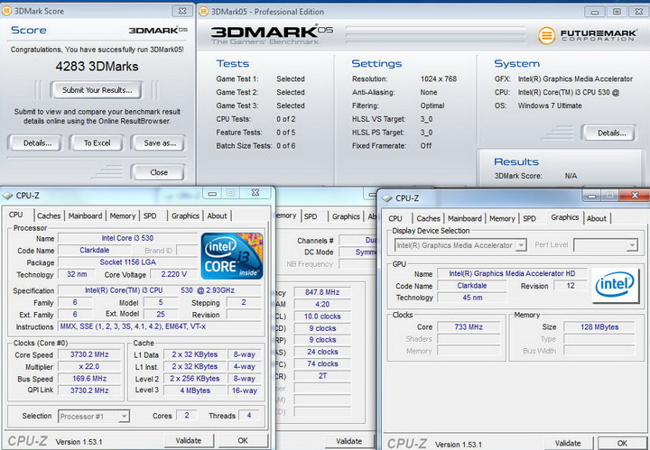The height and width of the screenshot is (450, 650).
Task: Close the left CPU-Z window
Action: 255,193
